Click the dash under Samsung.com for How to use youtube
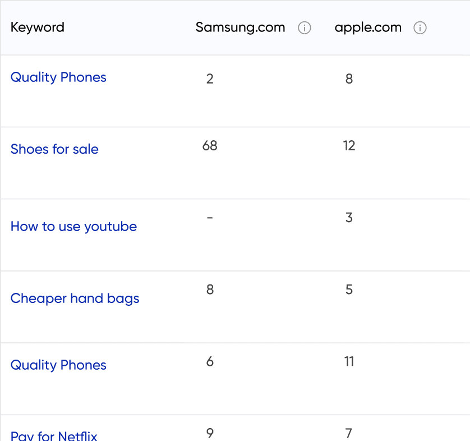 tap(210, 218)
